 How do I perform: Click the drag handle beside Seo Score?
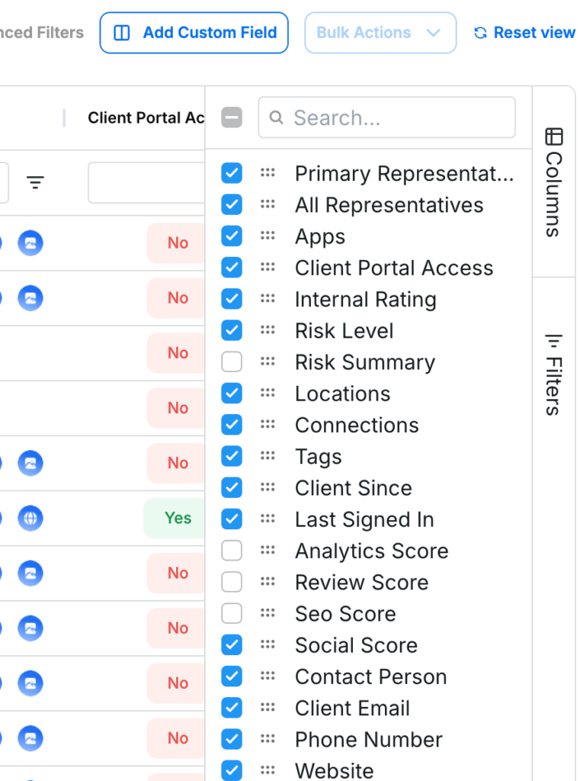268,613
